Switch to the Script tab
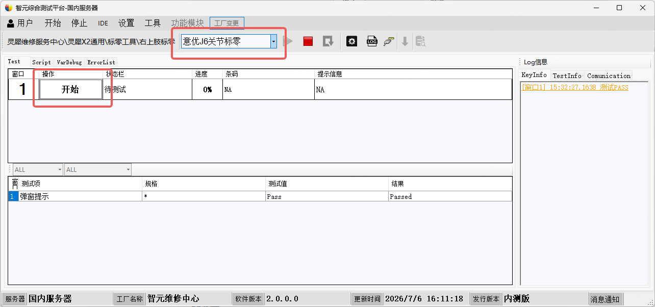655x307 pixels. [41, 62]
